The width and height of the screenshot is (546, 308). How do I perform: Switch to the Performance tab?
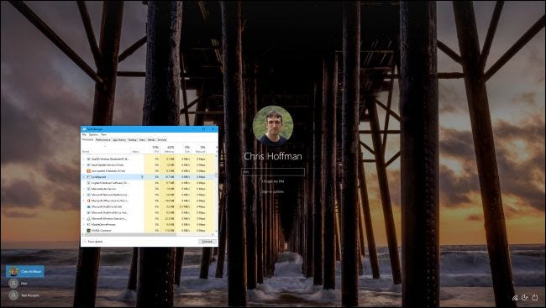tap(102, 140)
